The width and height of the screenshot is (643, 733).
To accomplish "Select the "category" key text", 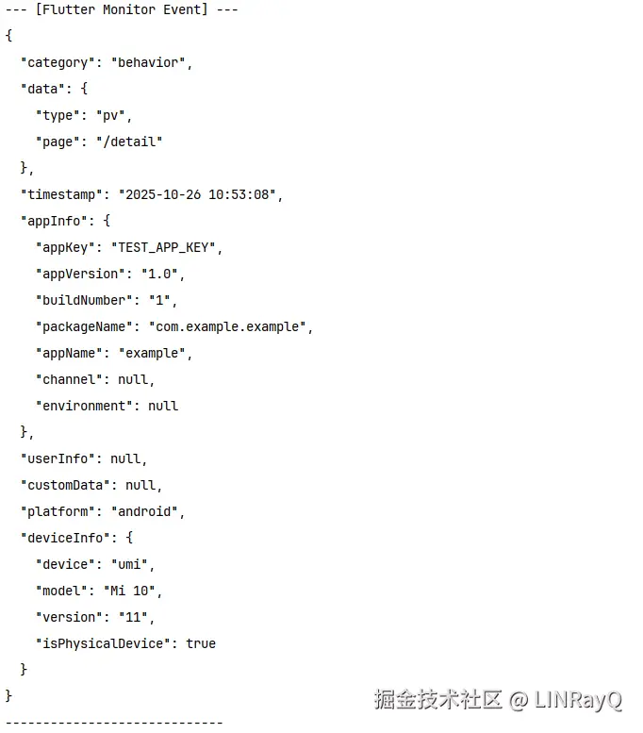I will click(x=58, y=62).
